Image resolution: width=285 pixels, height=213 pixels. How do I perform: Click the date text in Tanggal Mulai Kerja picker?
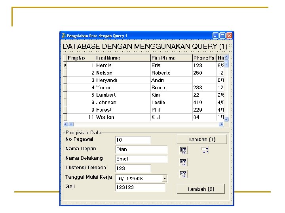131,179
